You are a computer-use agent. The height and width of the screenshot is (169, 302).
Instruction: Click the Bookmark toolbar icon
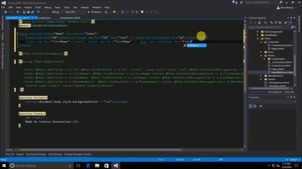tap(142, 12)
